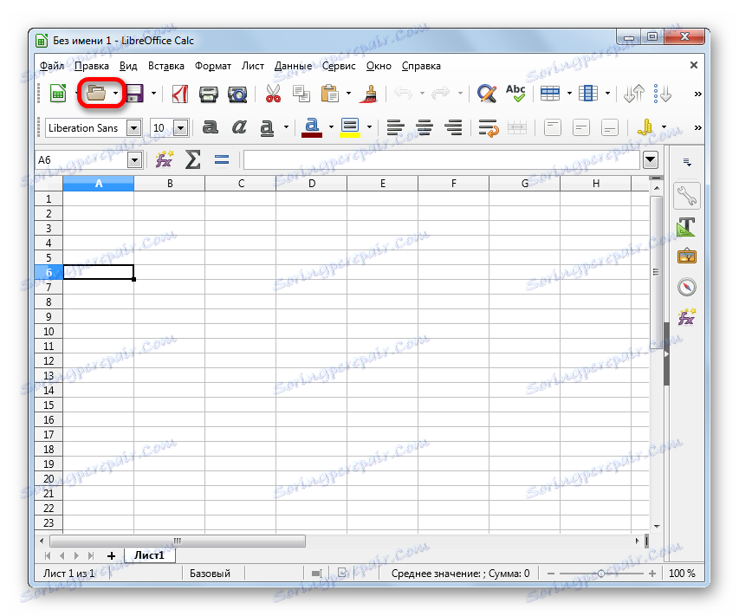Viewport: 739px width, 616px height.
Task: Select the Лист1 sheet tab
Action: [149, 555]
